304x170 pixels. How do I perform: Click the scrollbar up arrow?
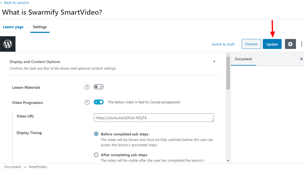tap(228, 54)
